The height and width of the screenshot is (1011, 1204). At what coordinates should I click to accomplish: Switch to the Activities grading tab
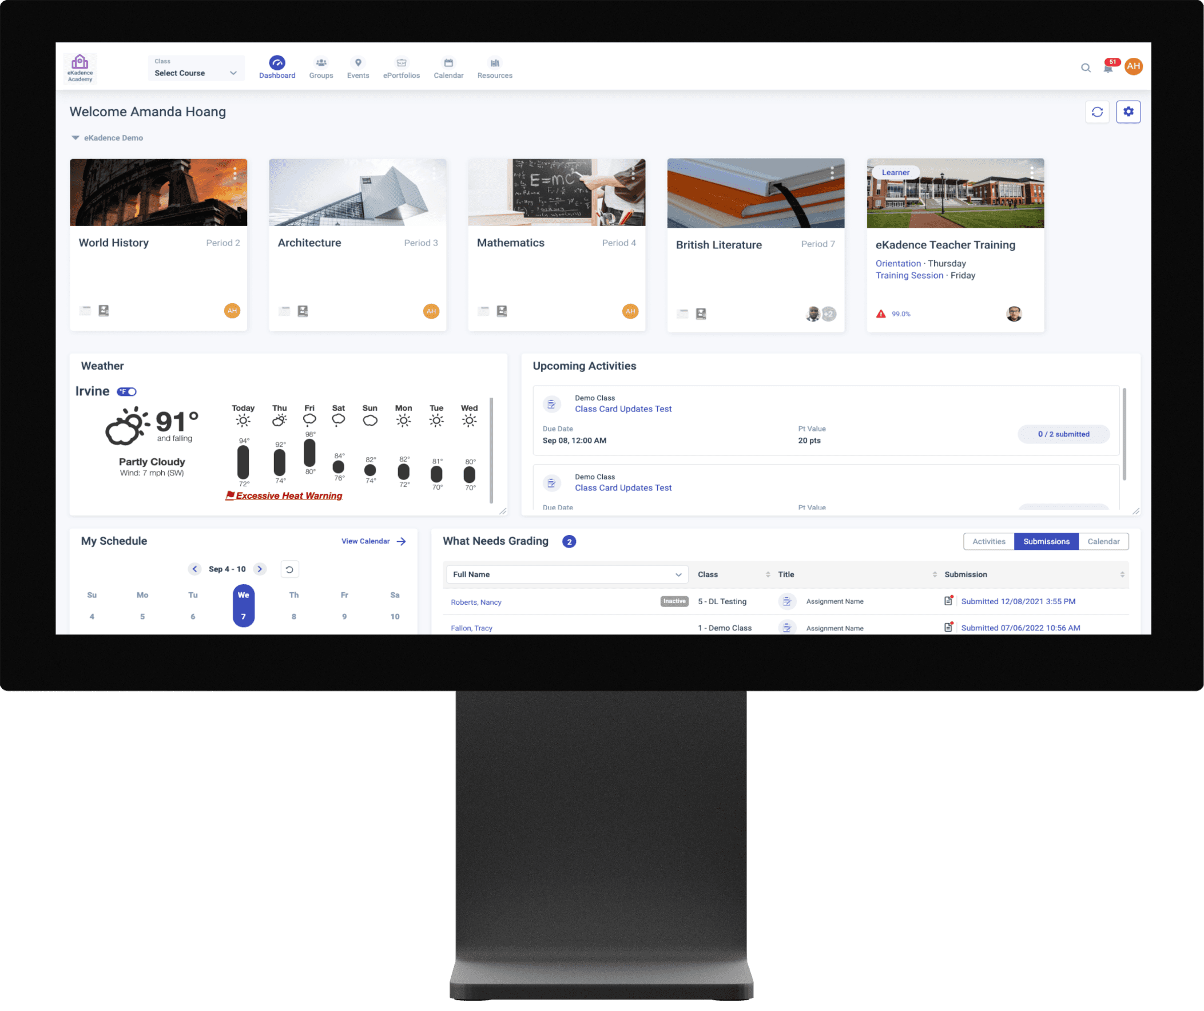988,541
